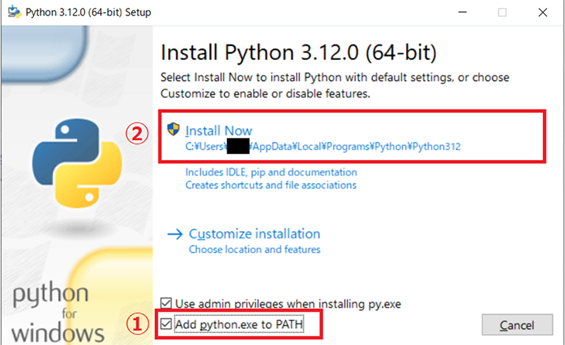This screenshot has height=345, width=565.
Task: Close the Python Setup window
Action: pos(542,13)
